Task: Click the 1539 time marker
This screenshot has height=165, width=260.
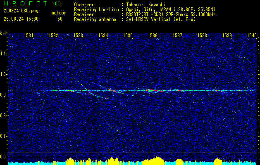Action: 227,35
